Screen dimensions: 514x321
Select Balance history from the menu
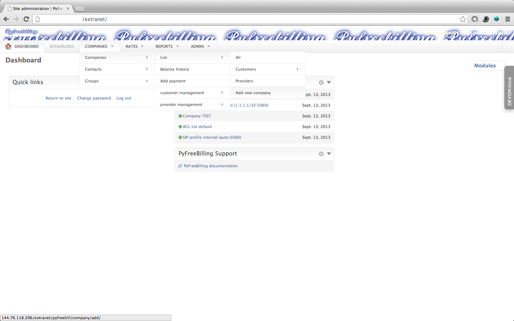click(192, 69)
